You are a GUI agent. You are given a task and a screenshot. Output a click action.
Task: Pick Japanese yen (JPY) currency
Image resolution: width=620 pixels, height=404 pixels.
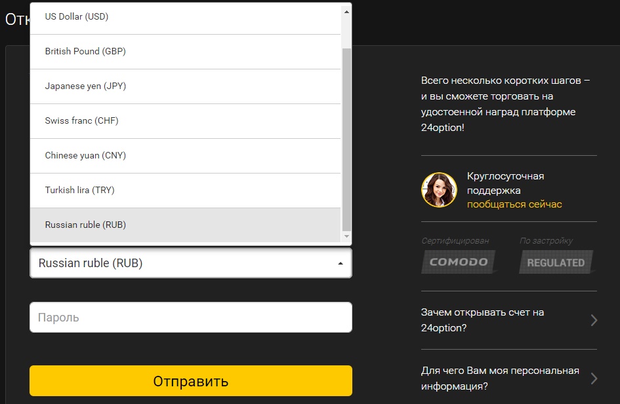186,86
